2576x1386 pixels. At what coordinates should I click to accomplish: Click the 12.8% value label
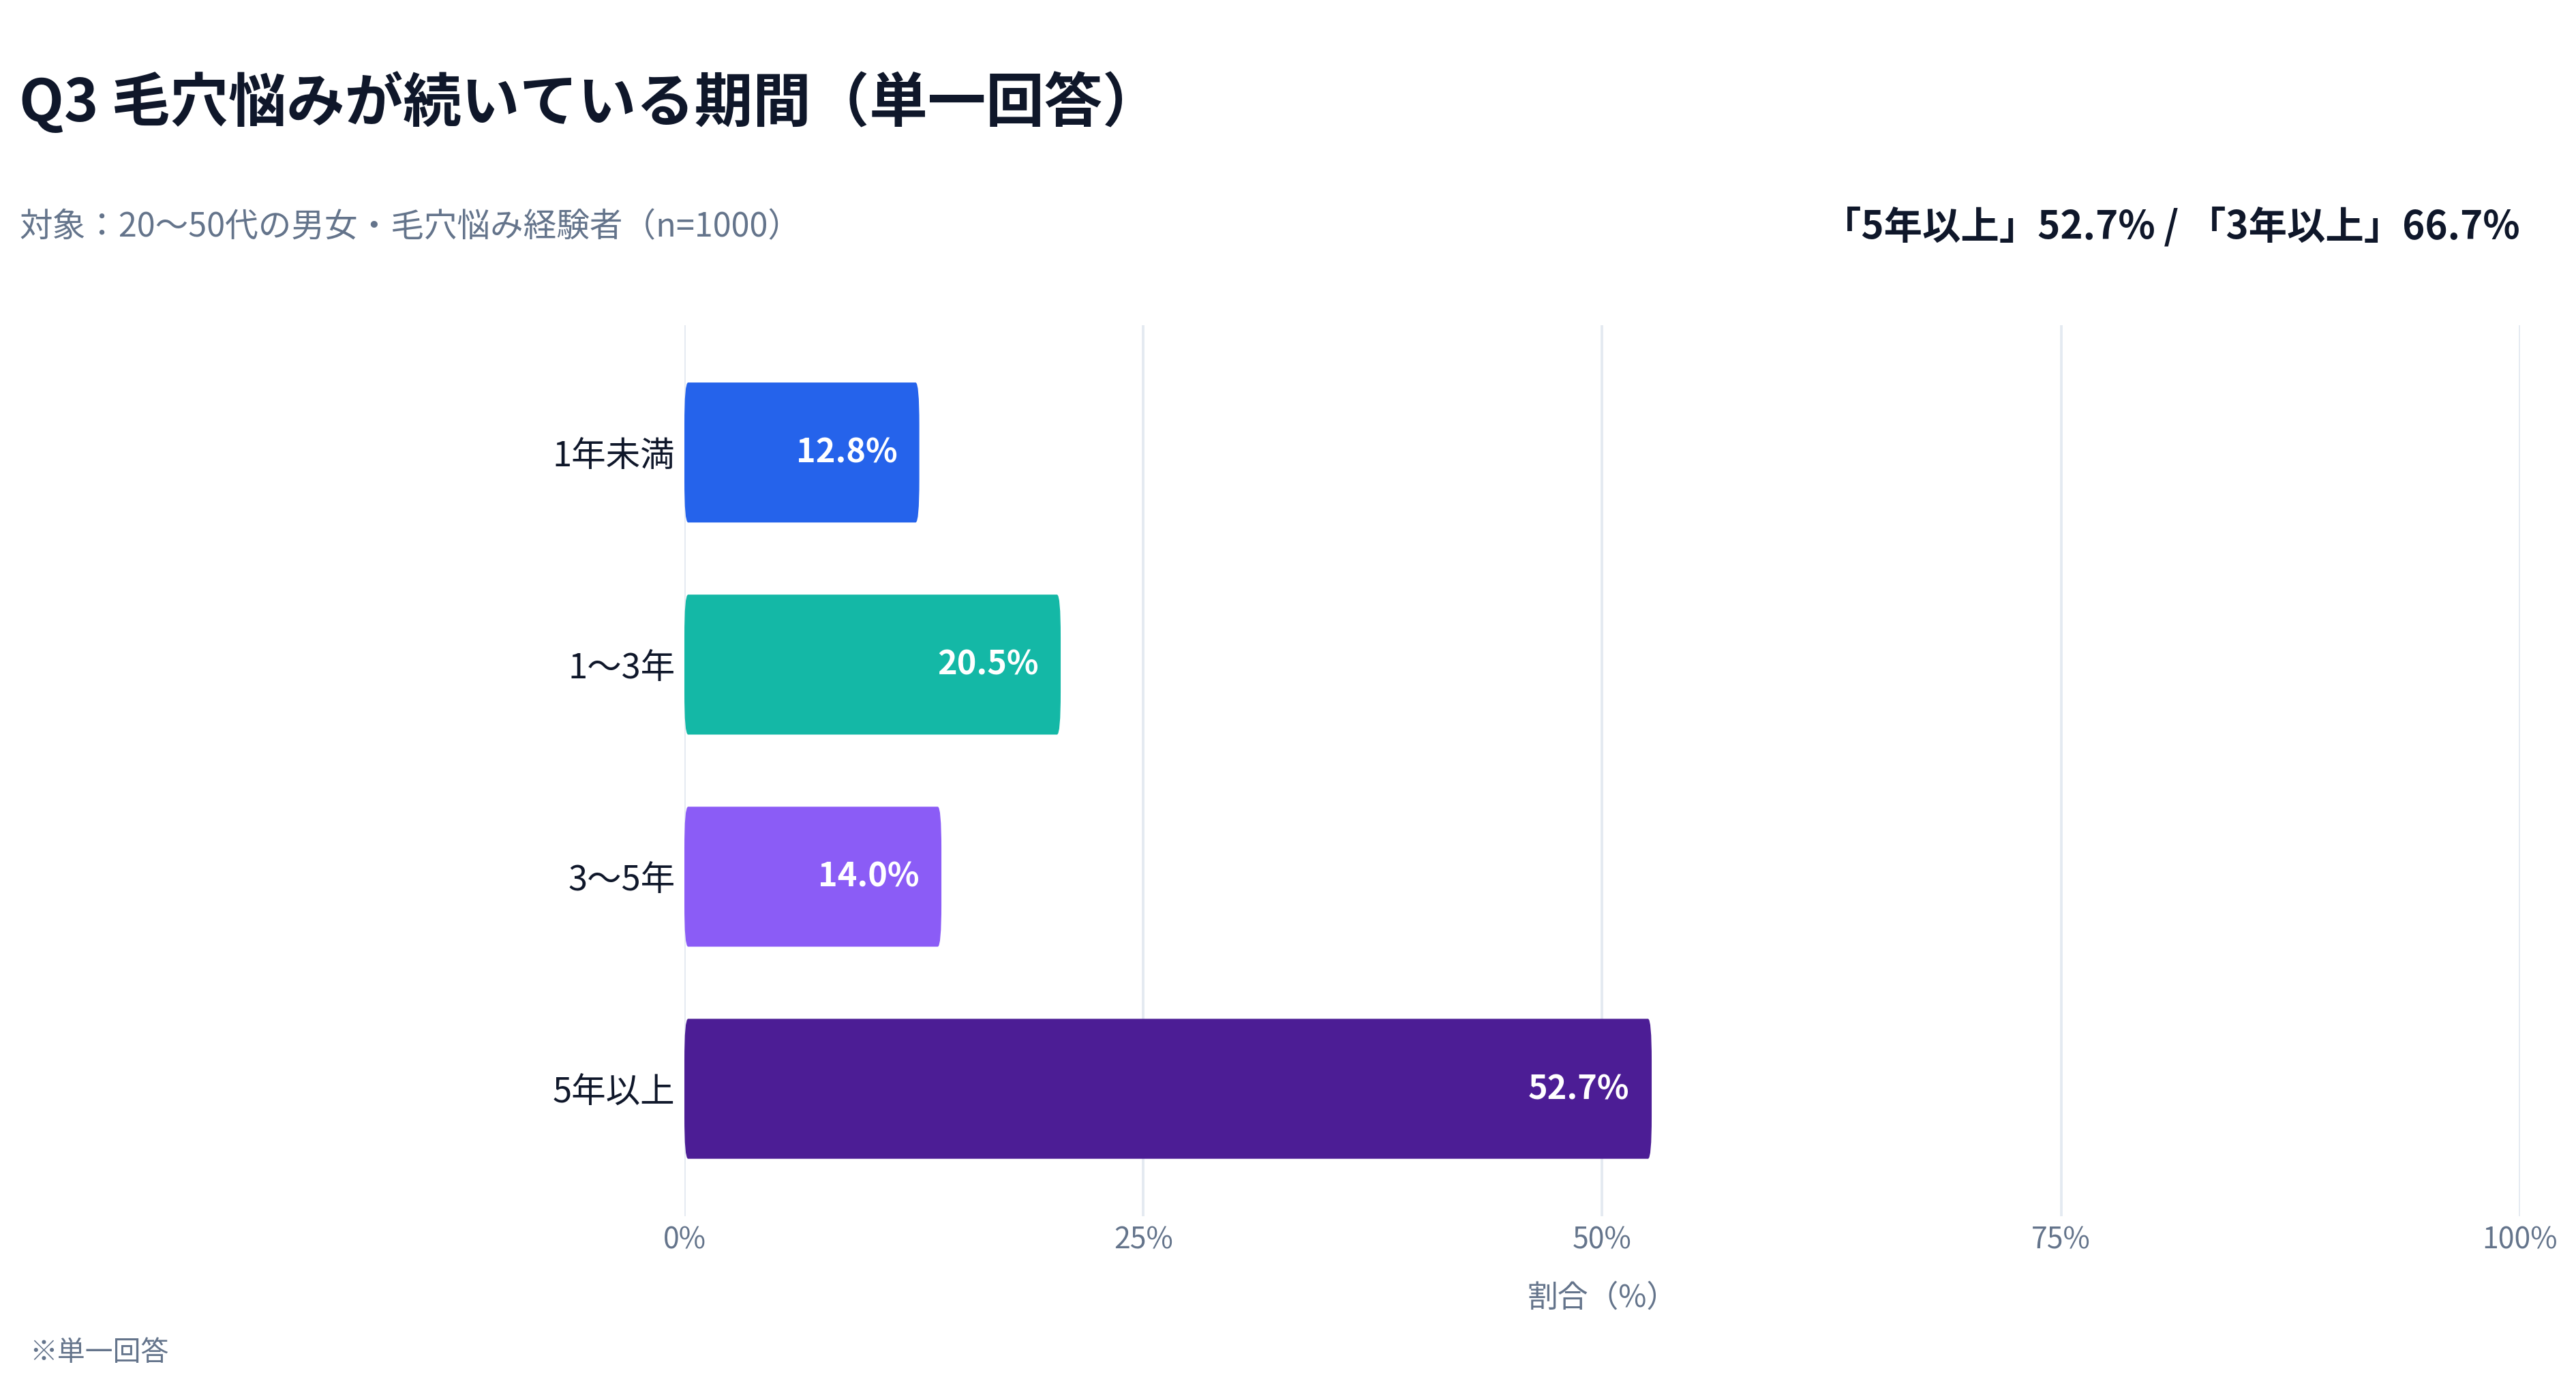(x=846, y=451)
